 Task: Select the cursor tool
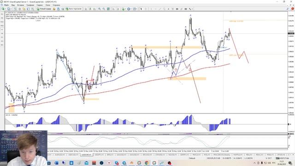pos(141,9)
